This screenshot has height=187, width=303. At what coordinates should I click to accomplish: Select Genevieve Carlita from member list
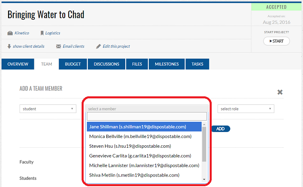pyautogui.click(x=144, y=156)
